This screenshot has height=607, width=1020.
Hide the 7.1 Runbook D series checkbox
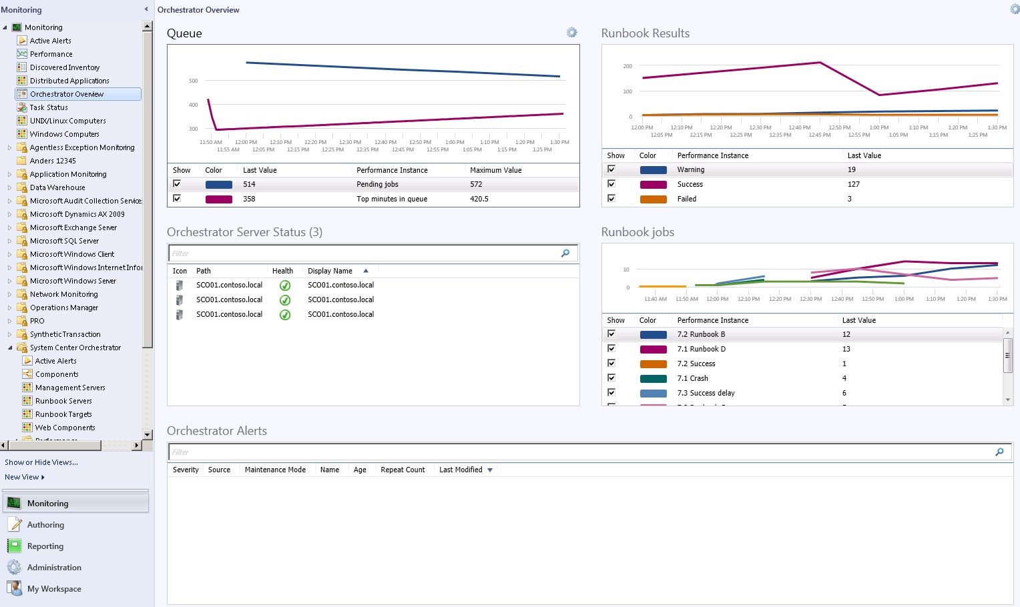[611, 349]
